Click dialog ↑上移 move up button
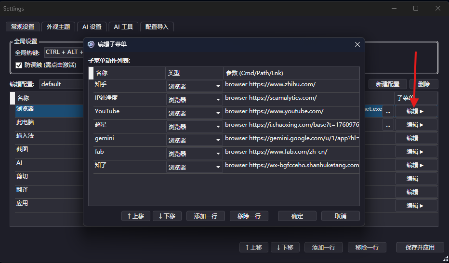 pos(136,216)
